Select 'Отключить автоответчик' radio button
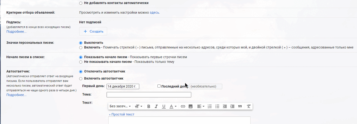 pos(81,71)
